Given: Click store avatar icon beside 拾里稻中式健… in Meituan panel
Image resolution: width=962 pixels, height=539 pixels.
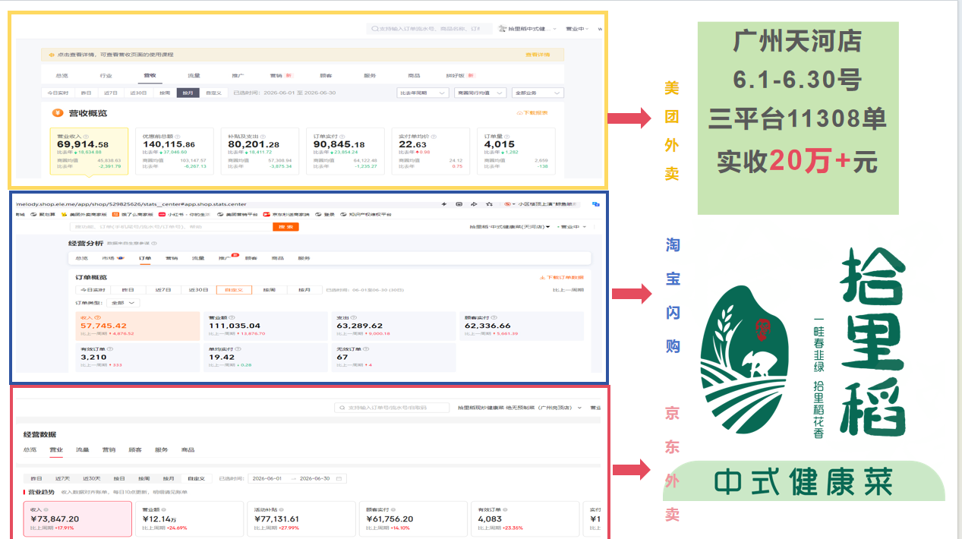Looking at the screenshot, I should click(x=503, y=29).
